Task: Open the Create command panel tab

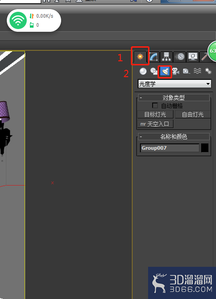Action: tap(140, 57)
